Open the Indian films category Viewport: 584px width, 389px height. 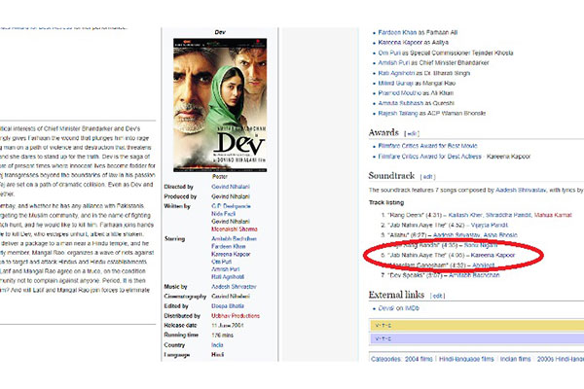pyautogui.click(x=515, y=359)
